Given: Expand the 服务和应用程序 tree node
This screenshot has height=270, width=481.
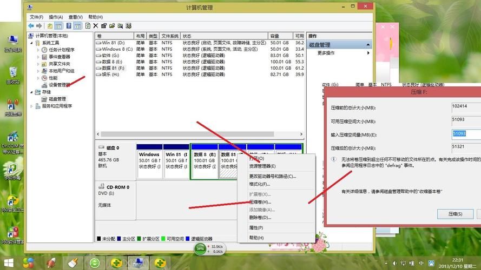Looking at the screenshot, I should pos(31,106).
